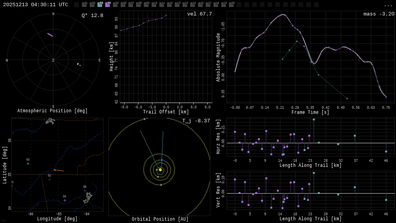Select station 10 box in top bar
This screenshot has height=223, width=396.
tap(154, 5)
